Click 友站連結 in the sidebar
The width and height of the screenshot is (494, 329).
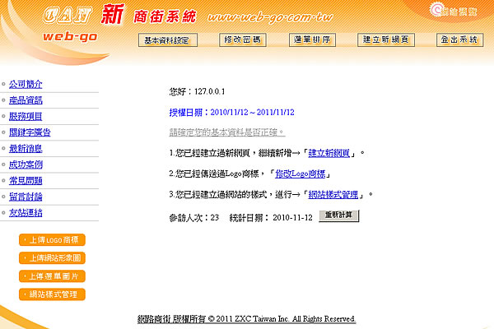coord(26,213)
